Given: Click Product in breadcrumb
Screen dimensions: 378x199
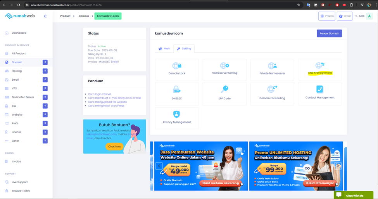Looking at the screenshot, I should coord(66,16).
